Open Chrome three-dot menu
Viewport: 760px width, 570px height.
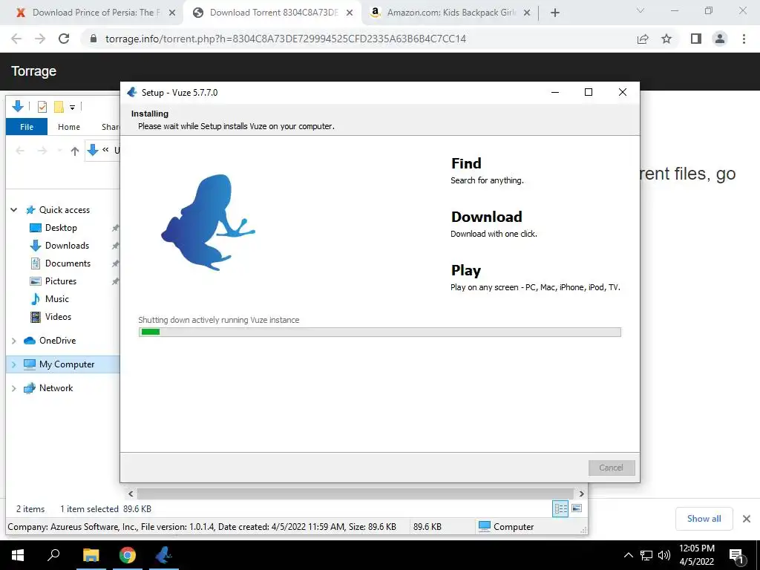pyautogui.click(x=744, y=39)
